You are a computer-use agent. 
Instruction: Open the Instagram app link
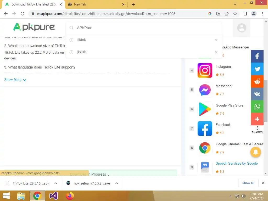pos(223,67)
